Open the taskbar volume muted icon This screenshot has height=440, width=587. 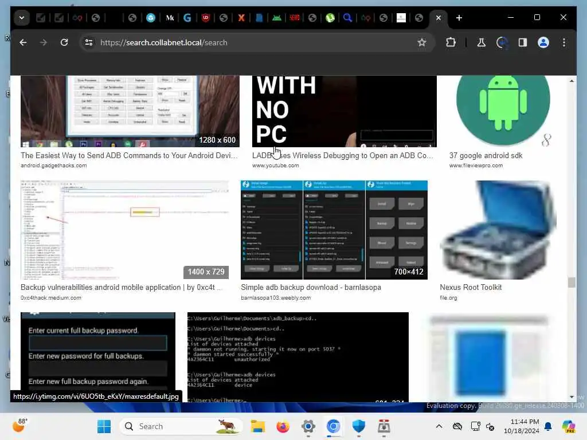pos(490,426)
